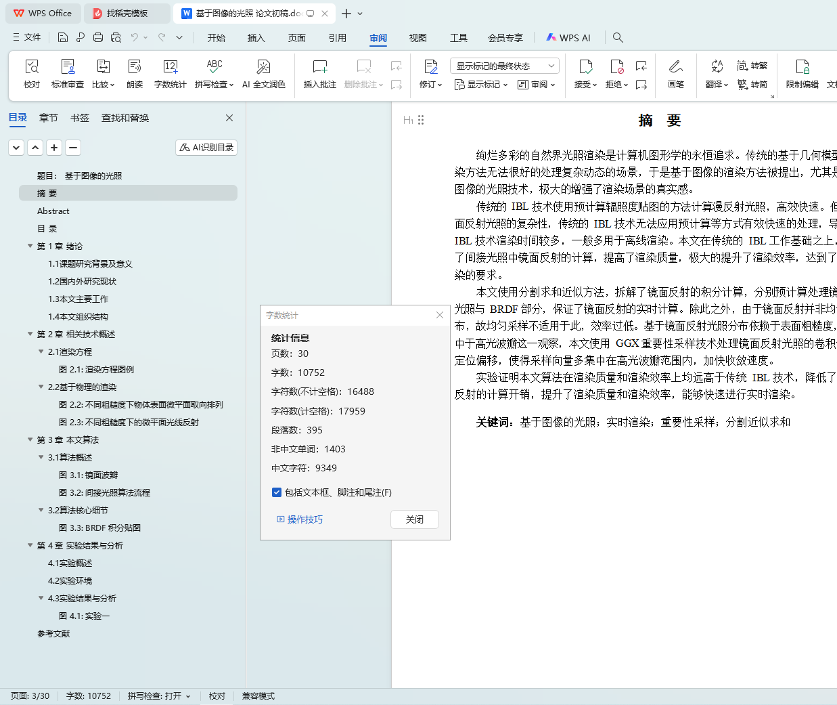Open 字数统计 word count tool
This screenshot has height=705, width=837.
click(170, 74)
